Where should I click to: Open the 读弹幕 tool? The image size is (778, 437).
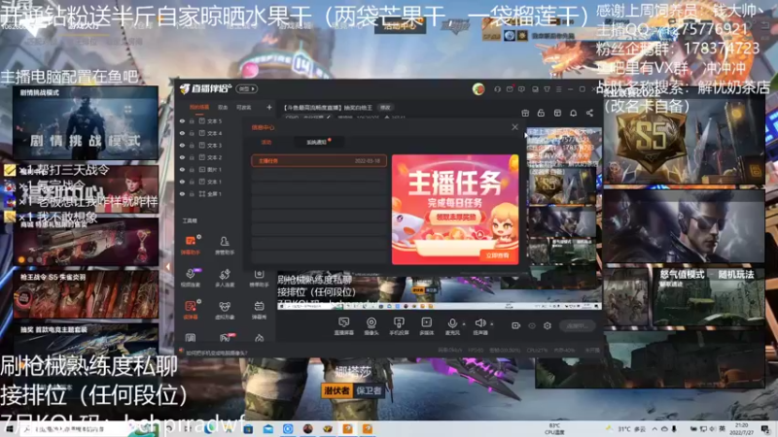[190, 310]
